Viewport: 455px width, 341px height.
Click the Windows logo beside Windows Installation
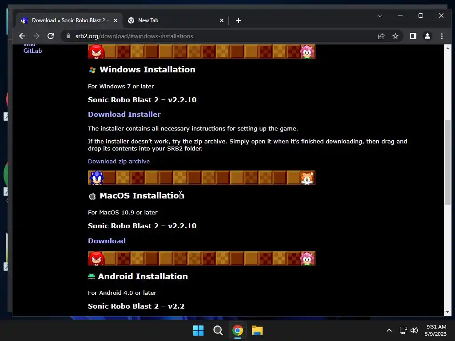92,70
